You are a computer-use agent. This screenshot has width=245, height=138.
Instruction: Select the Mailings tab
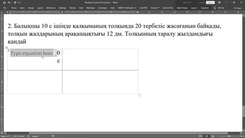click(x=62, y=8)
